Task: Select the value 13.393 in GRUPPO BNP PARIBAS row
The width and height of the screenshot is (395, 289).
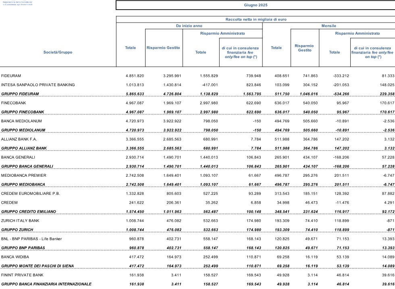Action: click(x=388, y=248)
